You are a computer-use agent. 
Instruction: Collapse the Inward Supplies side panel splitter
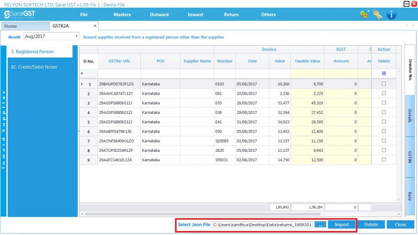[x=78, y=131]
